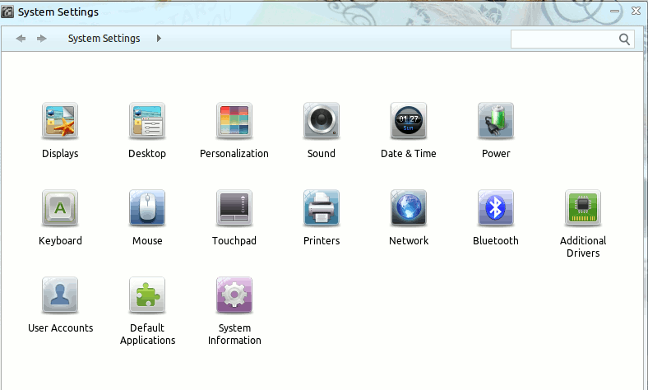
Task: Open the Desktop settings icon
Action: 147,121
